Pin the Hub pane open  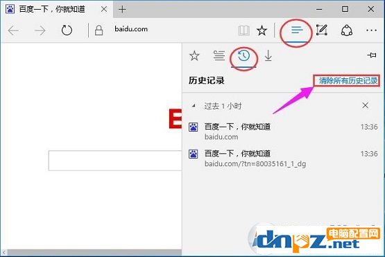pos(372,55)
